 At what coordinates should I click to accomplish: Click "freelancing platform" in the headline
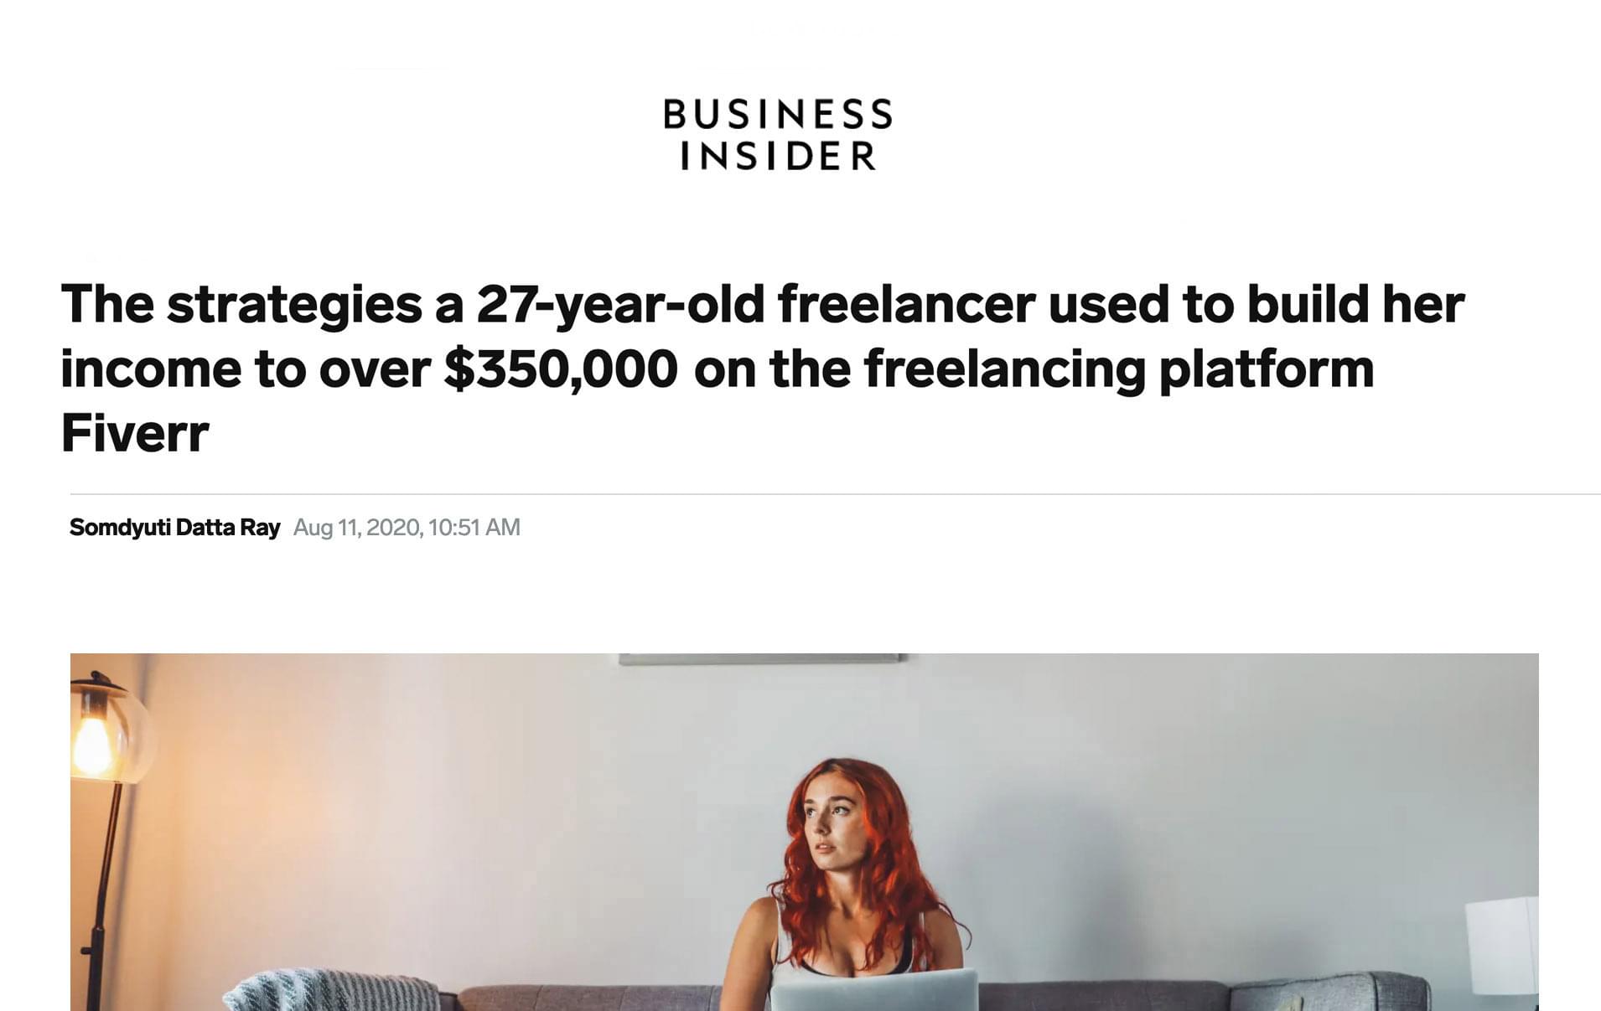point(1119,369)
